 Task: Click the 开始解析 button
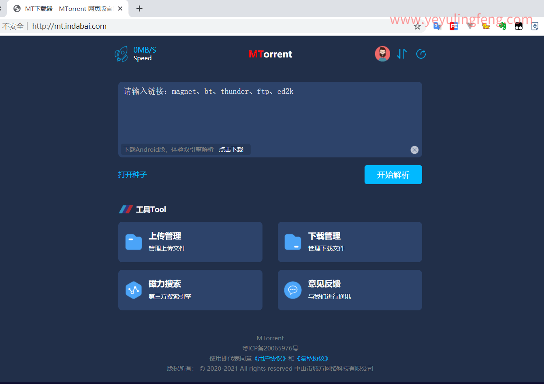coord(393,175)
